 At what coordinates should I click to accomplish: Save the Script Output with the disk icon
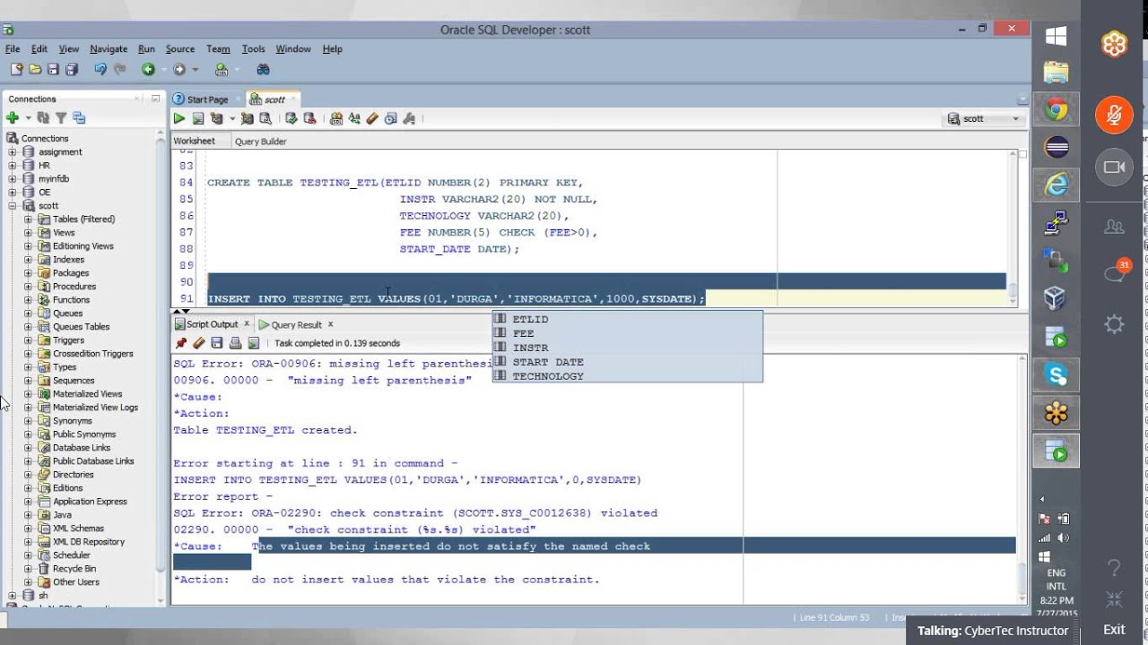point(217,343)
